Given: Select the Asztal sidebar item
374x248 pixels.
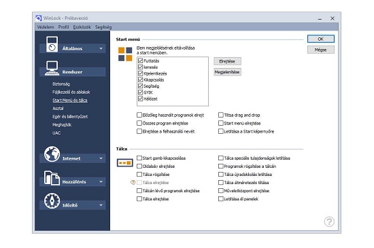Looking at the screenshot, I should (x=58, y=109).
